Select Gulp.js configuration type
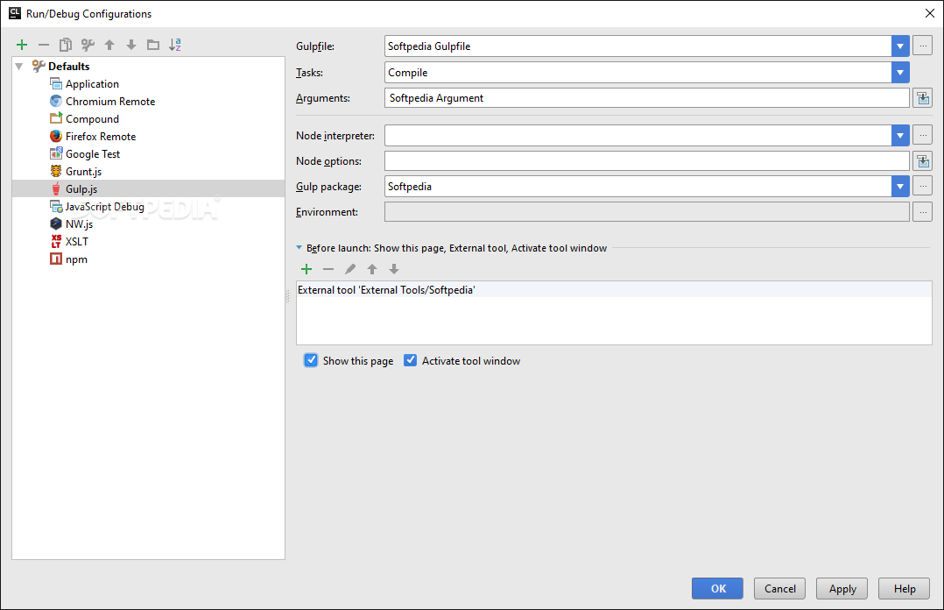This screenshot has width=944, height=610. point(148,188)
